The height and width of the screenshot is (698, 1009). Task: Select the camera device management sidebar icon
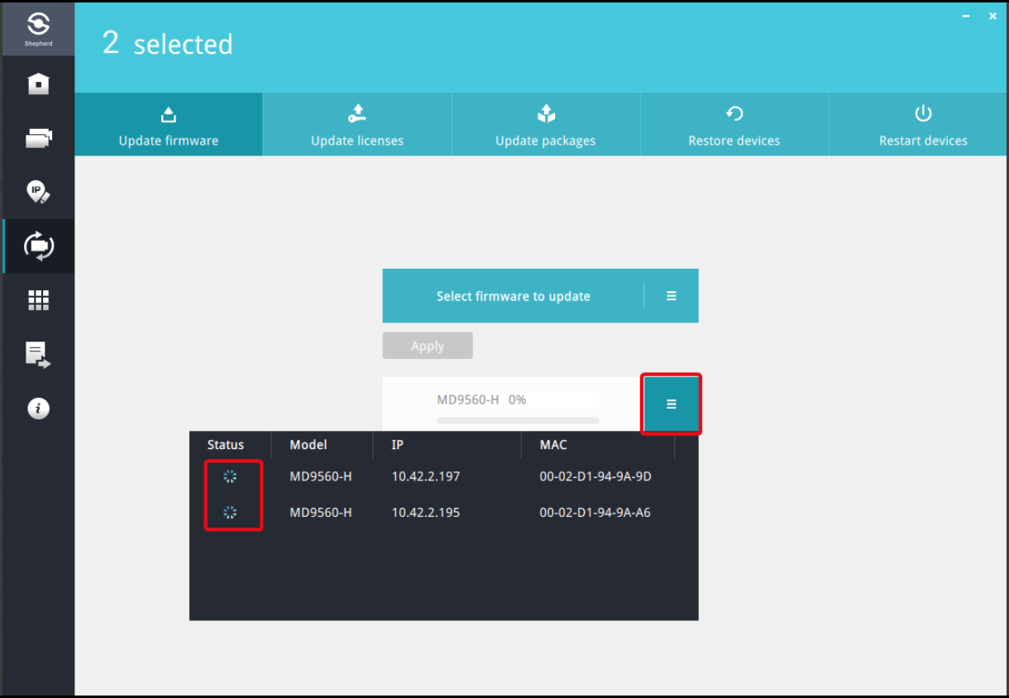[38, 137]
